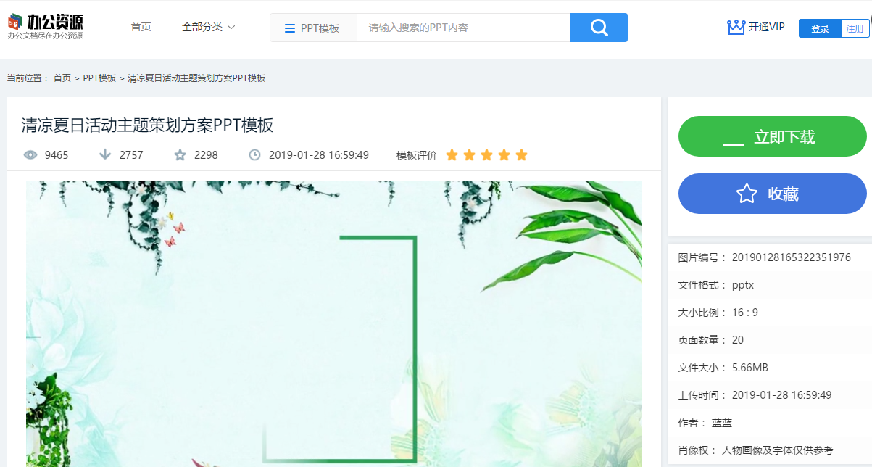Expand the 全部分类 dropdown

(209, 28)
